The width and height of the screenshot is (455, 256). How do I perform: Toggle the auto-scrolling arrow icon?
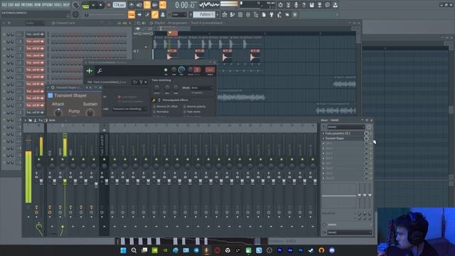click(139, 14)
